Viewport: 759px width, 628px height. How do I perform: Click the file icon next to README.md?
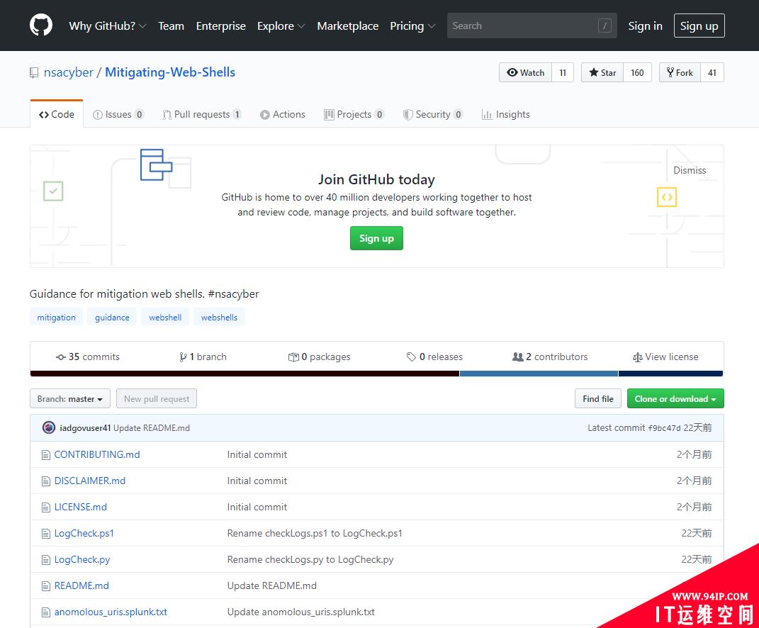click(46, 586)
